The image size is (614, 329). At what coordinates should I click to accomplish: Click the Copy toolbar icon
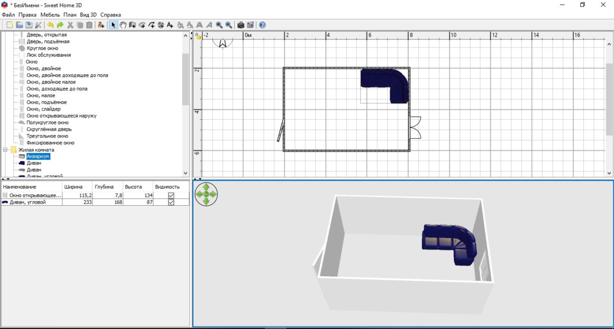pos(79,25)
